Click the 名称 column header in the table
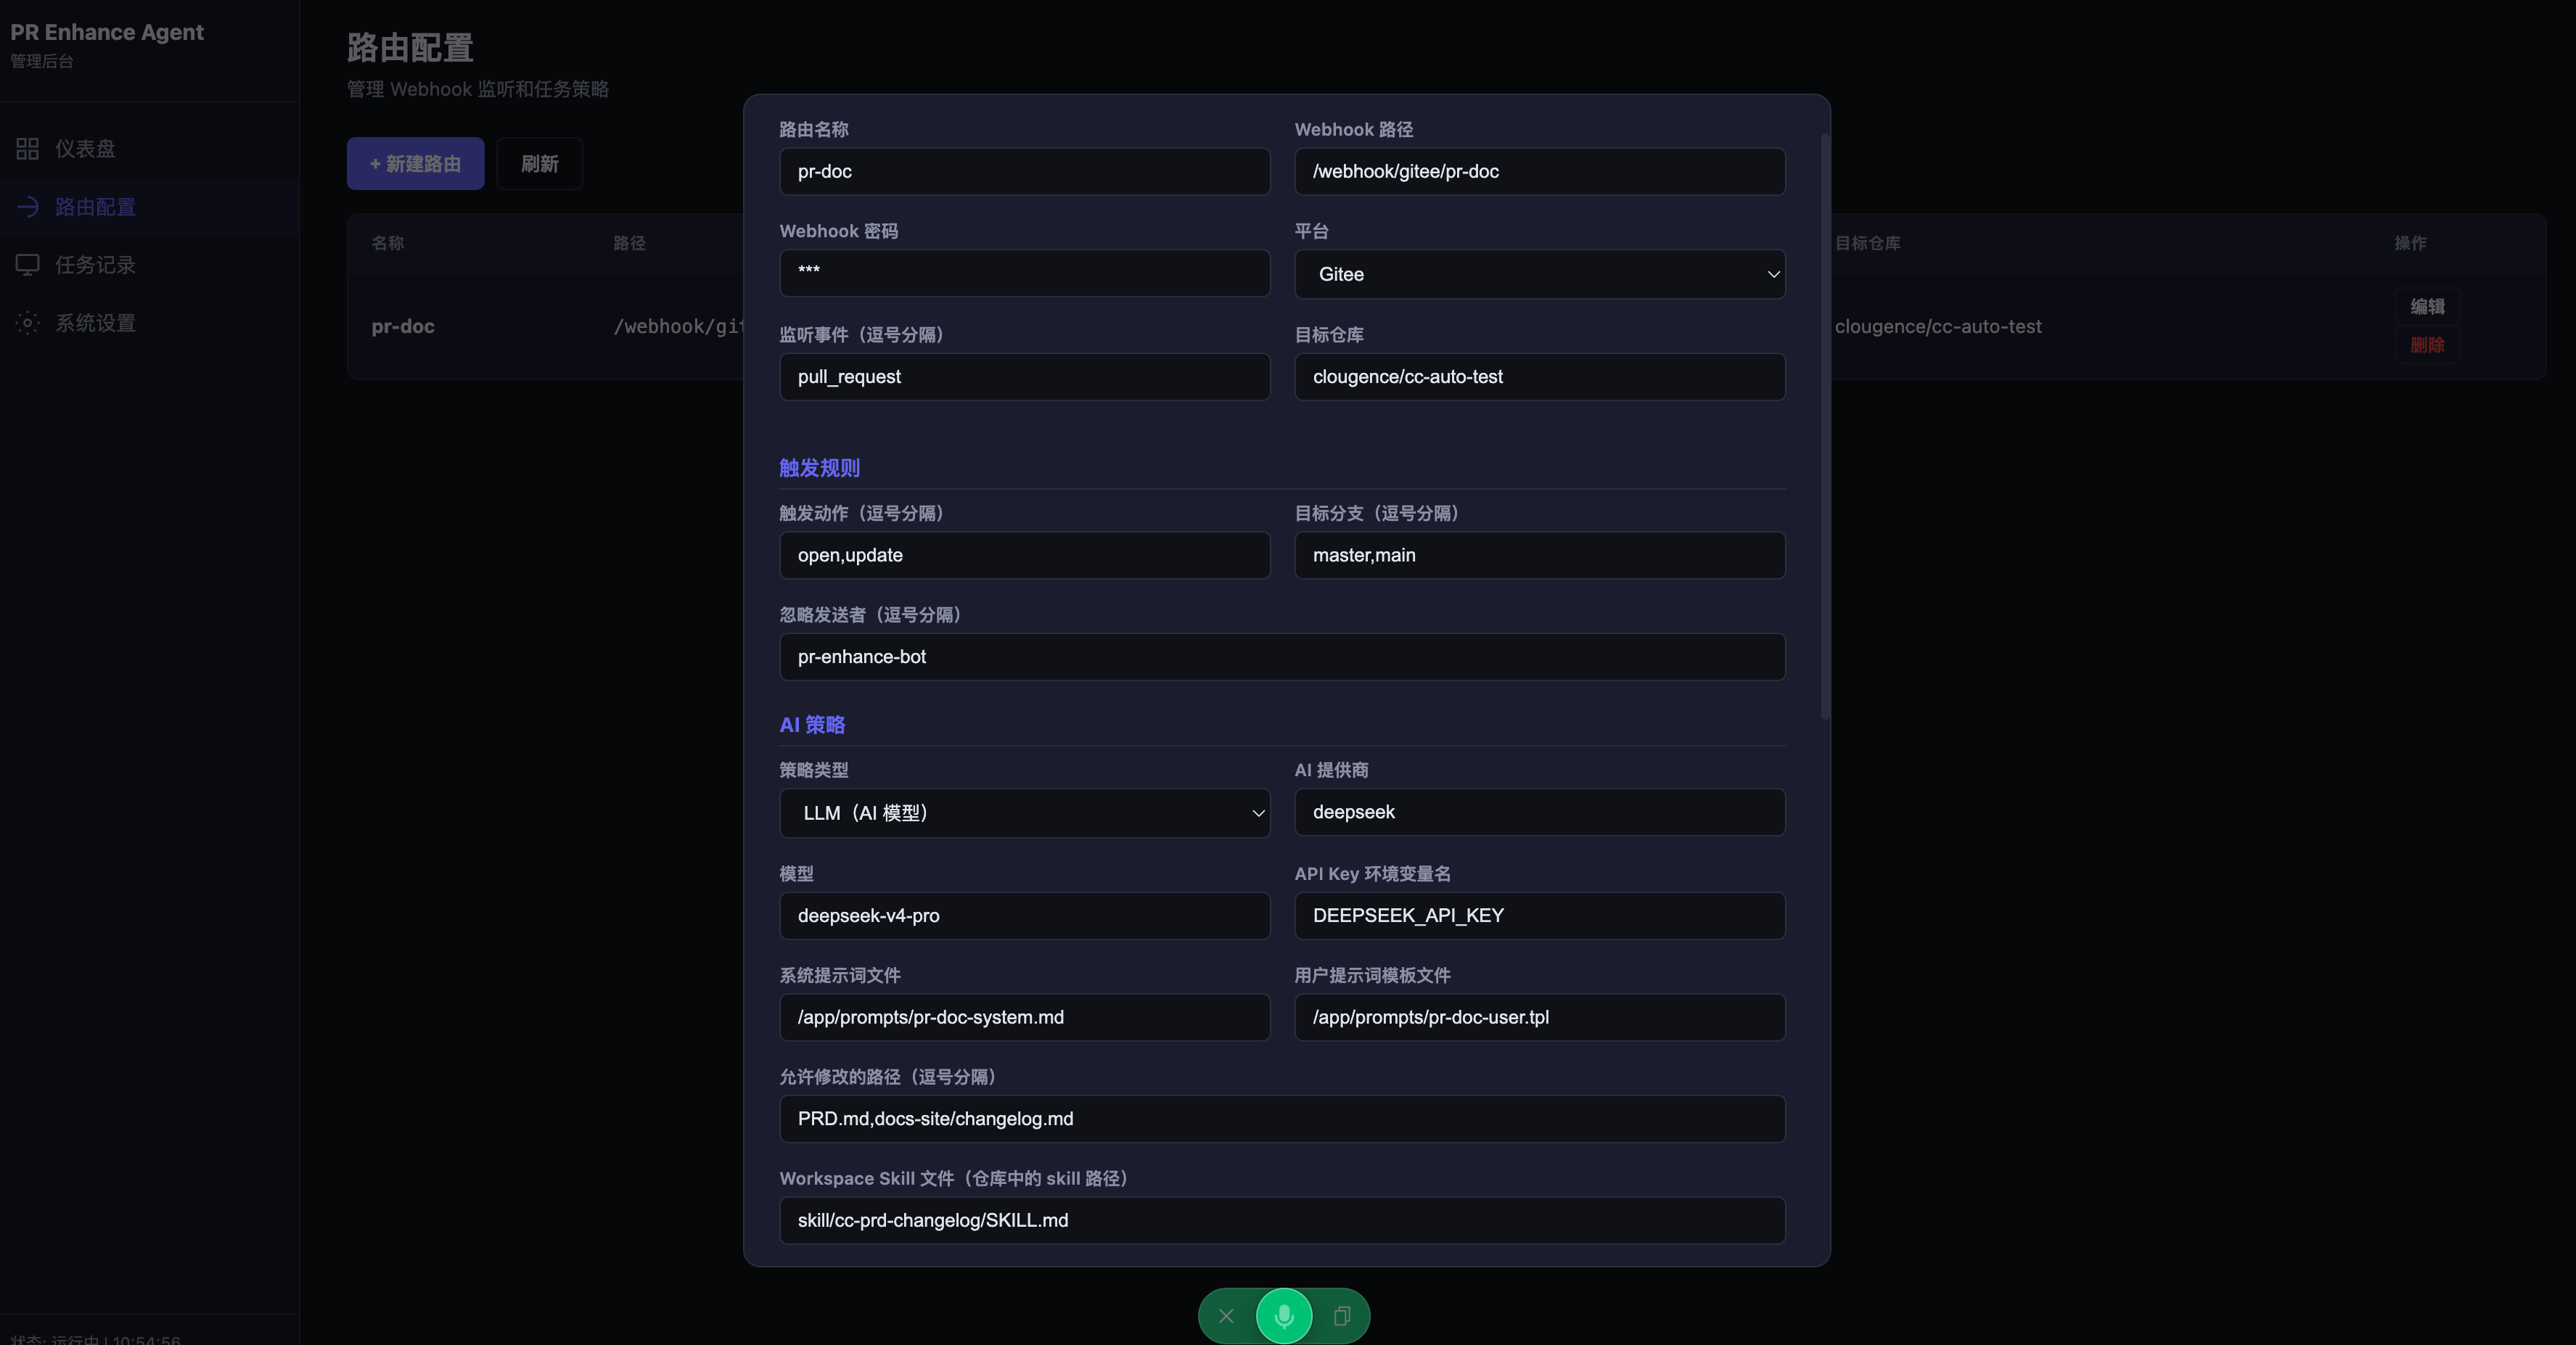 (388, 243)
